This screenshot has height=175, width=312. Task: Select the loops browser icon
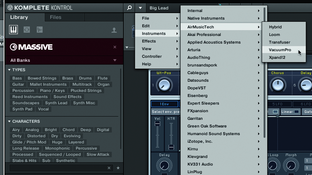tap(27, 30)
